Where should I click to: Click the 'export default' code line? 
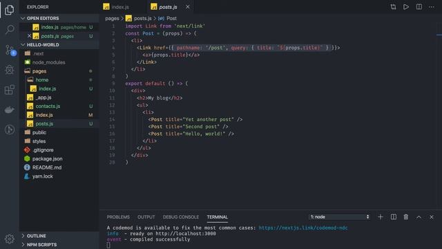coord(157,84)
